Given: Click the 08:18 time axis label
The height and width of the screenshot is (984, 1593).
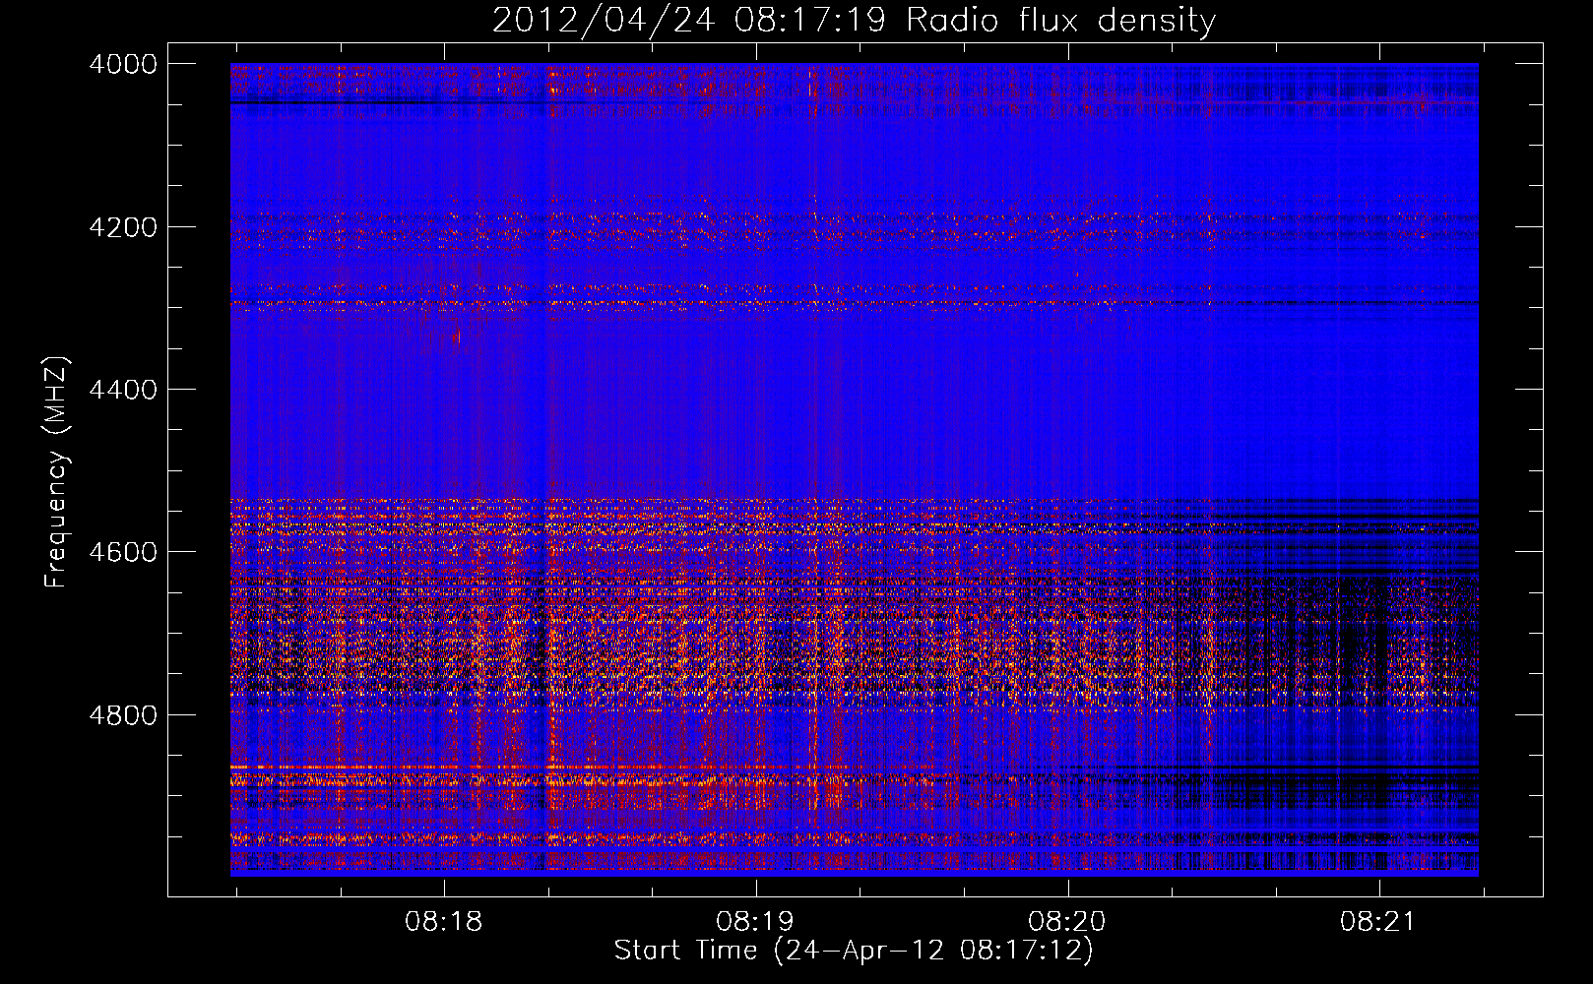Looking at the screenshot, I should coord(444,922).
